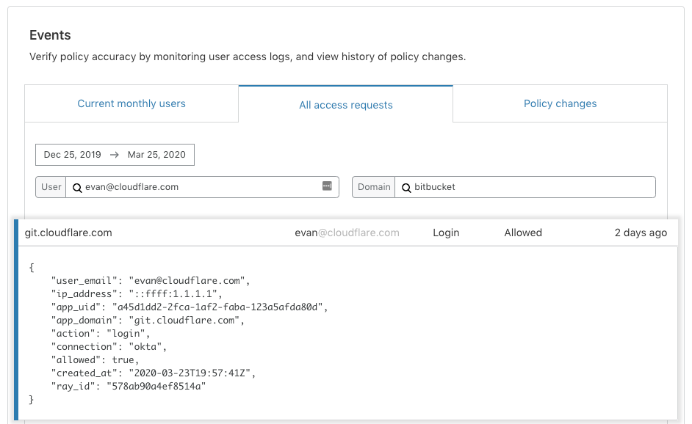Click the app_domain JSON line
Viewport: 692px width, 424px height.
pyautogui.click(x=148, y=321)
